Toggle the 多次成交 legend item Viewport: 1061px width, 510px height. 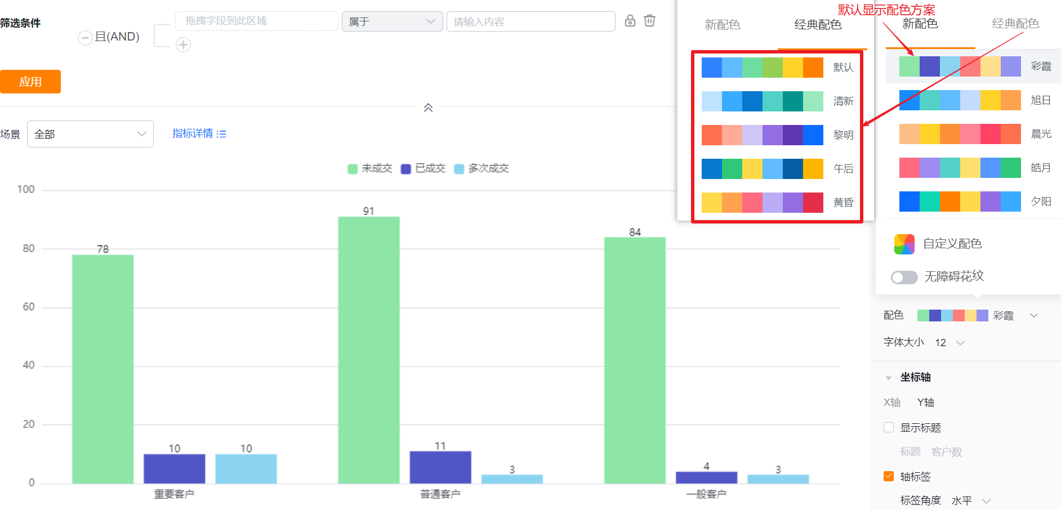[482, 168]
